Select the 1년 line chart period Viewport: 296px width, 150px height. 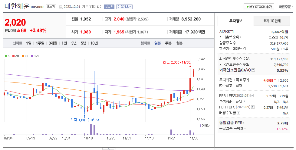click(x=64, y=43)
